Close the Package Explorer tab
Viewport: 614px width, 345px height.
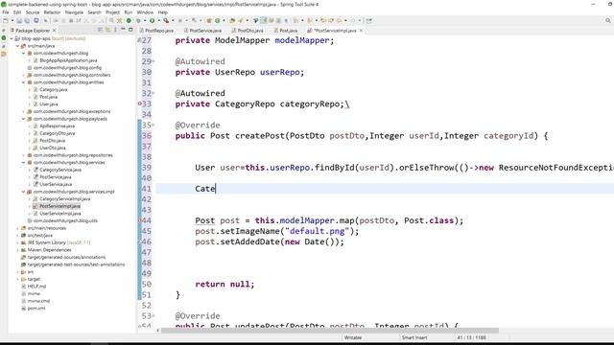(55, 30)
